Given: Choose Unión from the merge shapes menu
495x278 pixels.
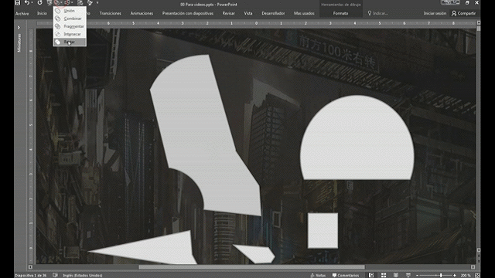Looking at the screenshot, I should click(x=70, y=11).
